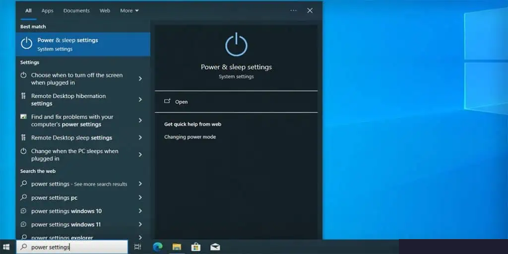Open the three-dot options menu
Screen dimensions: 508x254
tap(293, 10)
